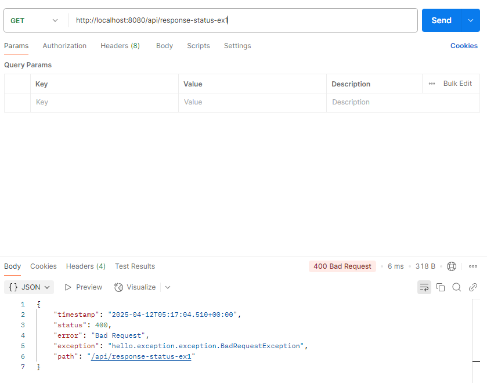Click the Value input cell
This screenshot has width=487, height=383.
[x=252, y=102]
